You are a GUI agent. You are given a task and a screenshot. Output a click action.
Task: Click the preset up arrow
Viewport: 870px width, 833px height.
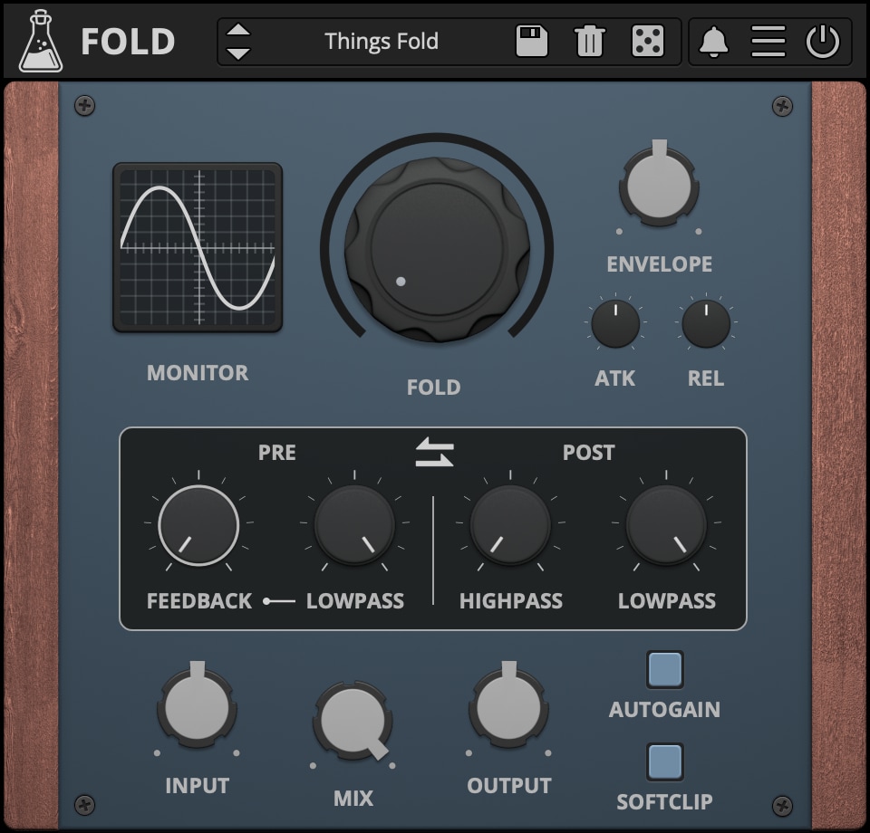coord(237,31)
